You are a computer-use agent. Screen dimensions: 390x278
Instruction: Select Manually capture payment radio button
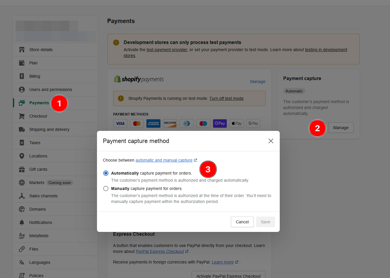point(106,188)
